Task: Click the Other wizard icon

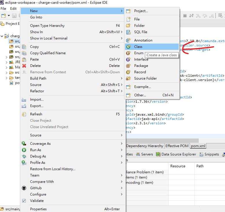Action: pyautogui.click(x=128, y=95)
